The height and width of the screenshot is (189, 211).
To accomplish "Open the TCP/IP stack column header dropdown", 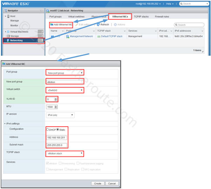I will (125, 31).
